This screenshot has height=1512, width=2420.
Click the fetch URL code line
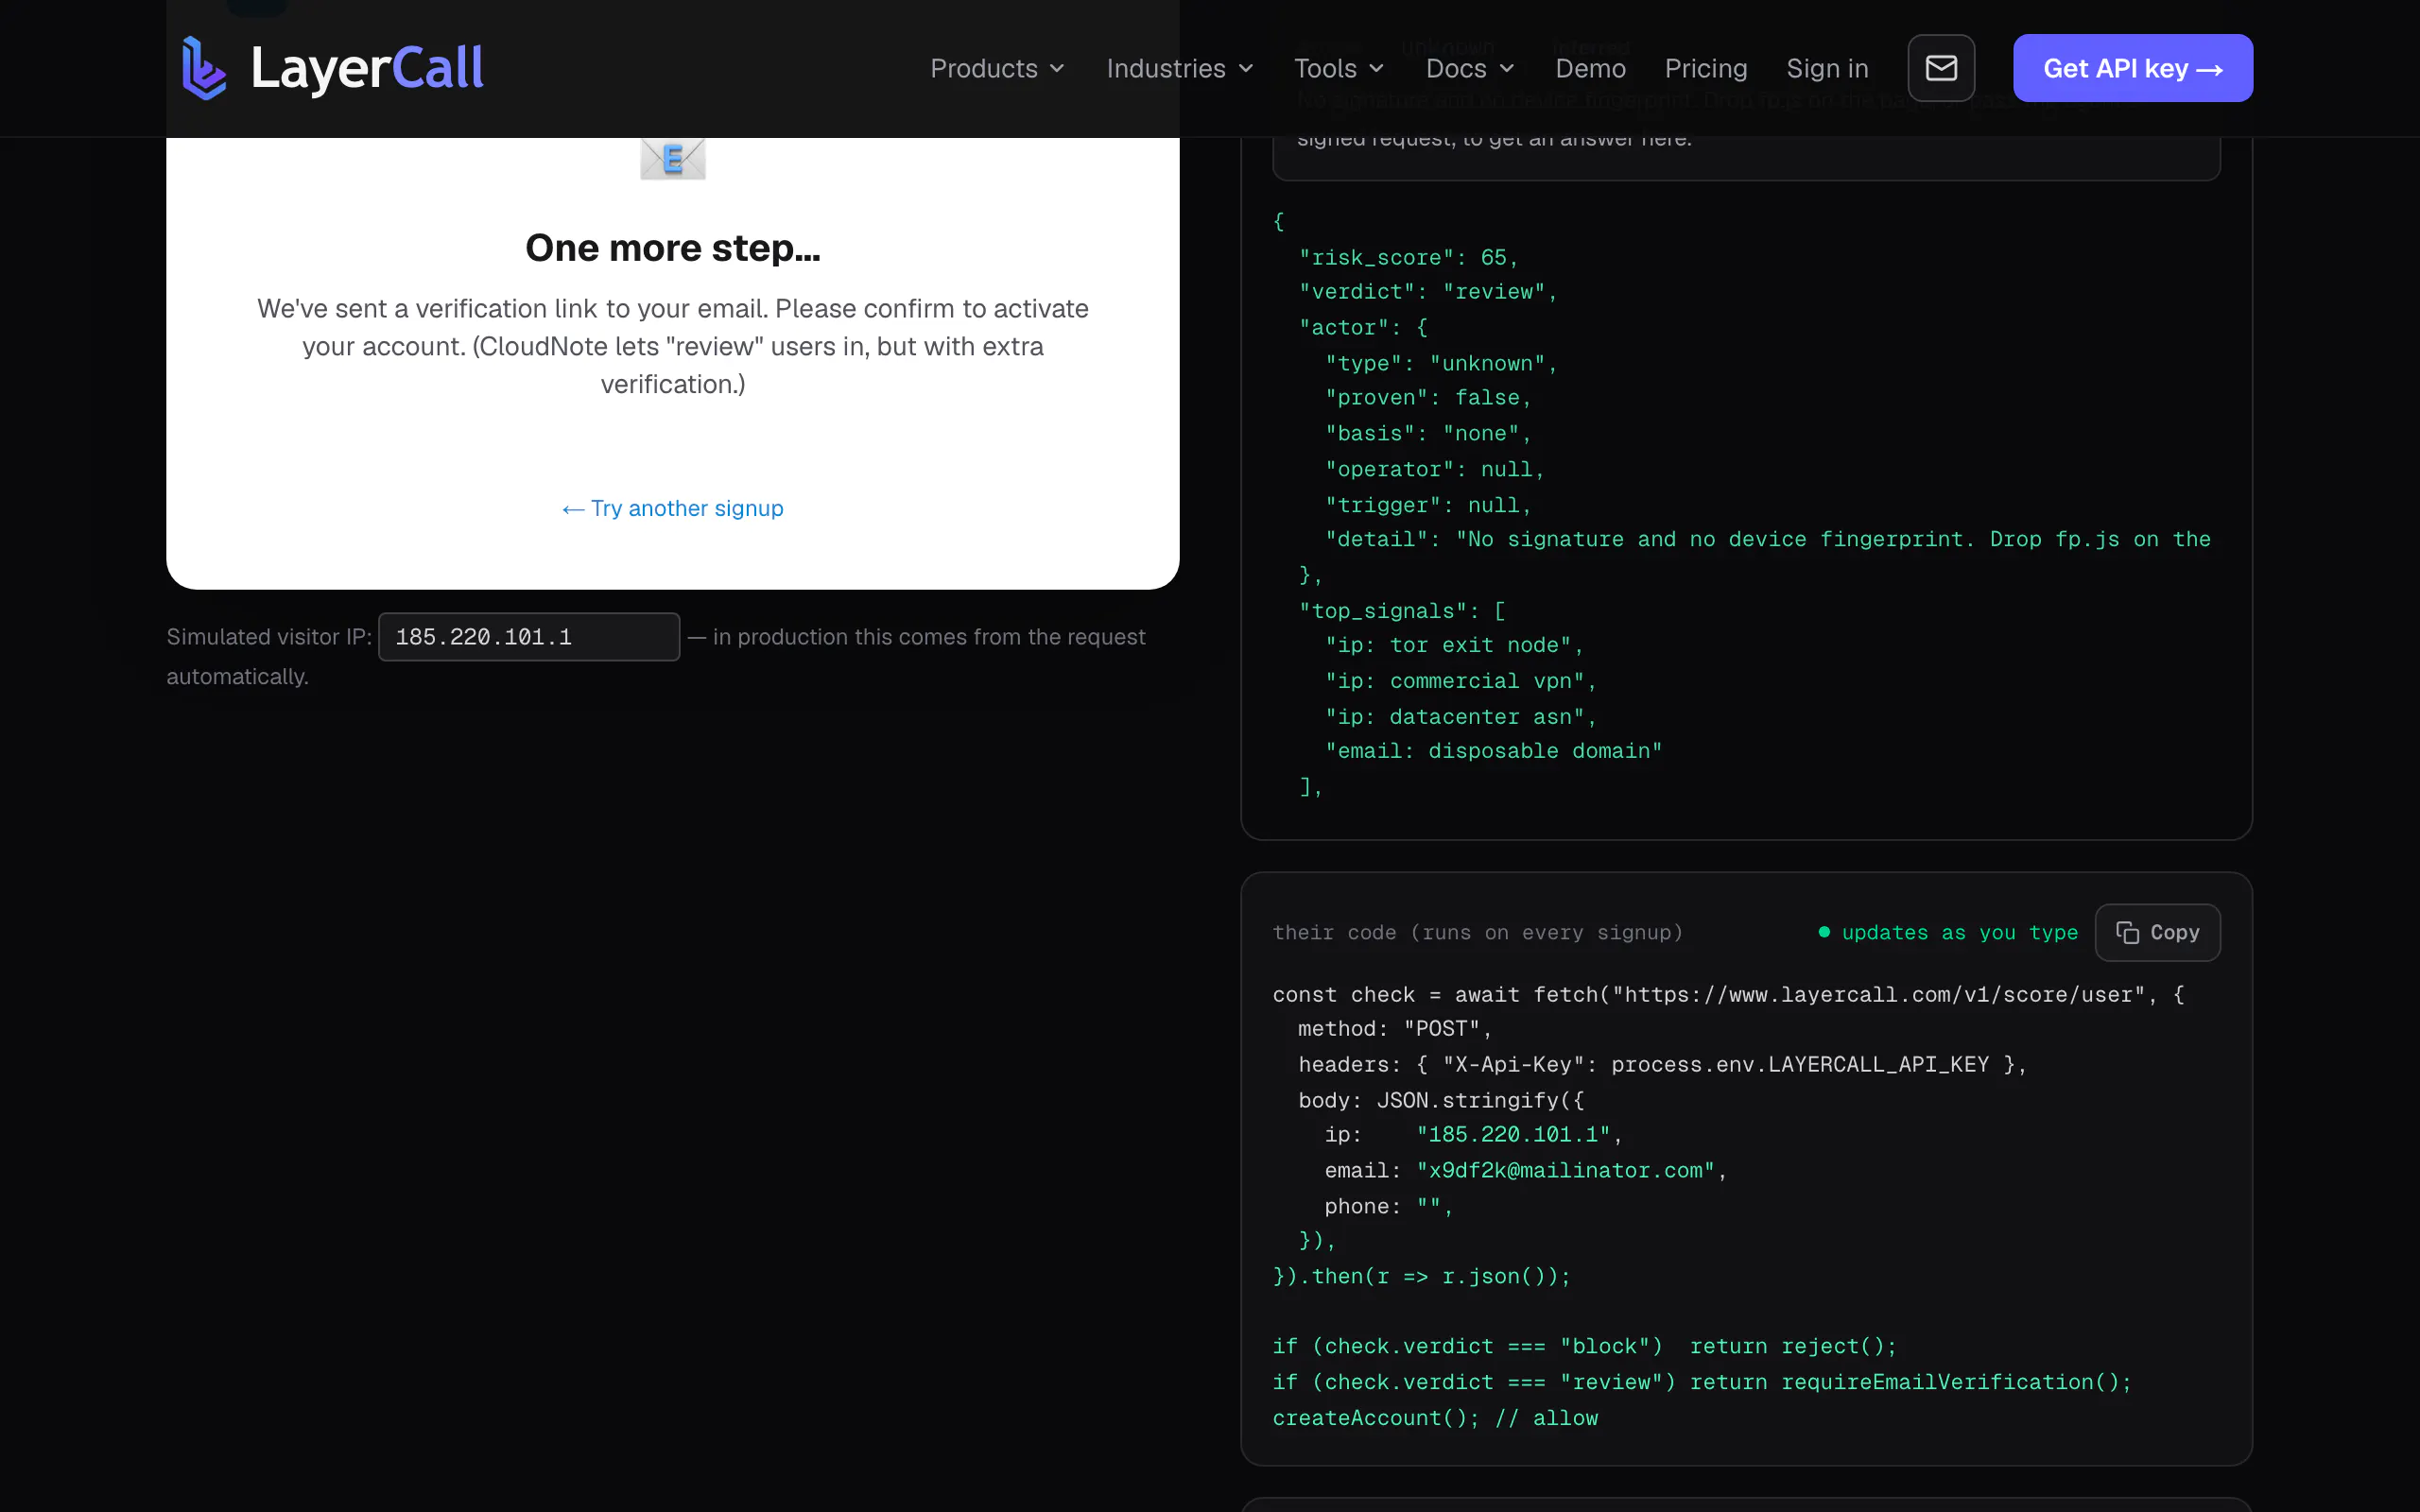coord(1728,996)
